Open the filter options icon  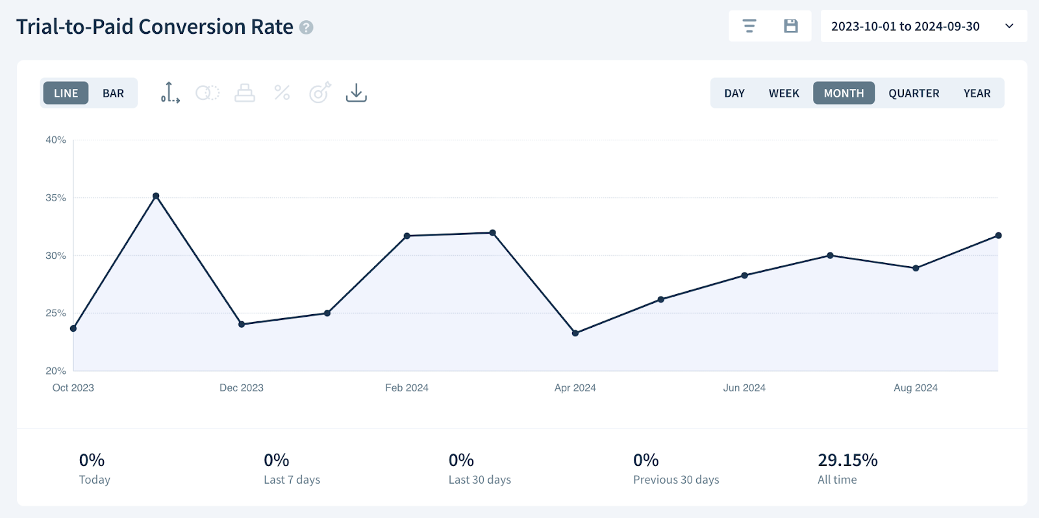click(749, 26)
